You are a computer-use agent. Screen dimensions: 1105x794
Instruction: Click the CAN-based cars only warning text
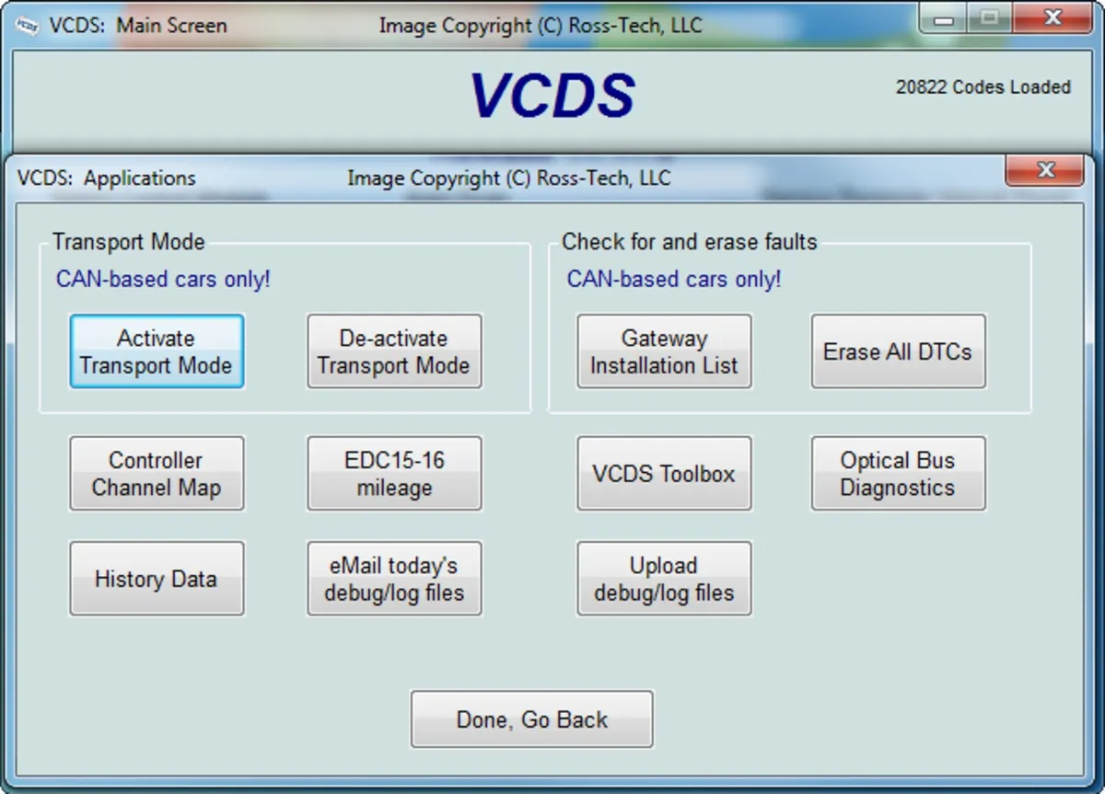[x=163, y=279]
